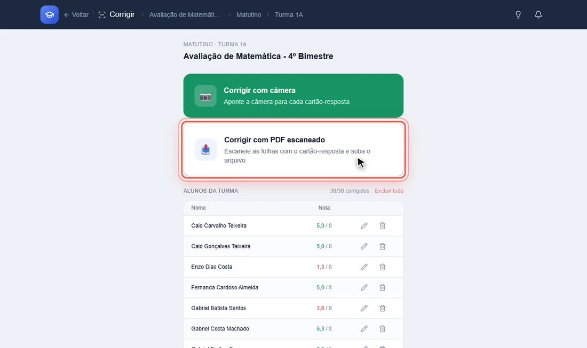
Task: Open the Turma 1A breadcrumb
Action: (x=289, y=14)
